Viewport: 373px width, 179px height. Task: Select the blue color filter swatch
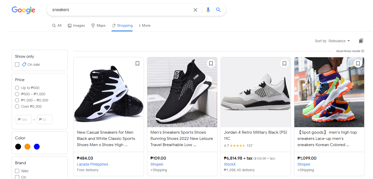(37, 146)
